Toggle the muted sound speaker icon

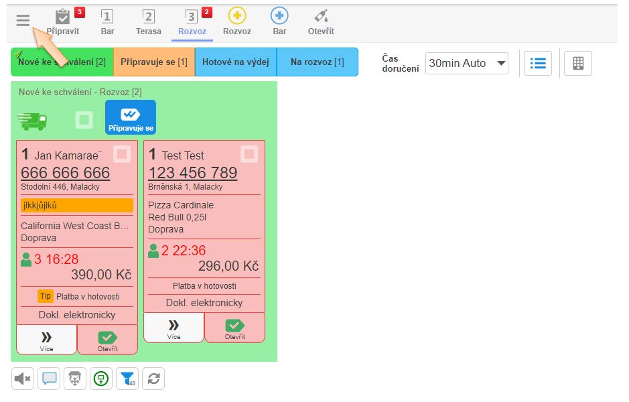[23, 379]
